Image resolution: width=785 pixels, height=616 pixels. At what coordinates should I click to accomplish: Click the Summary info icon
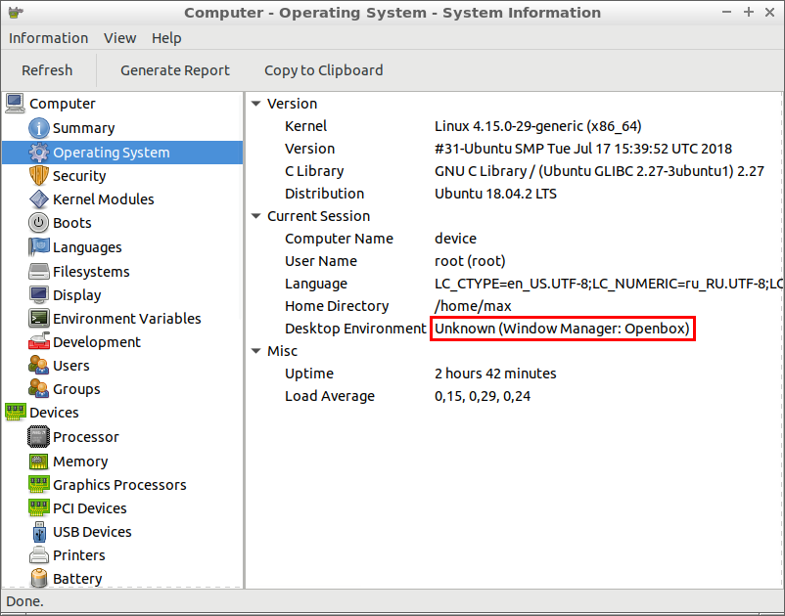(38, 128)
